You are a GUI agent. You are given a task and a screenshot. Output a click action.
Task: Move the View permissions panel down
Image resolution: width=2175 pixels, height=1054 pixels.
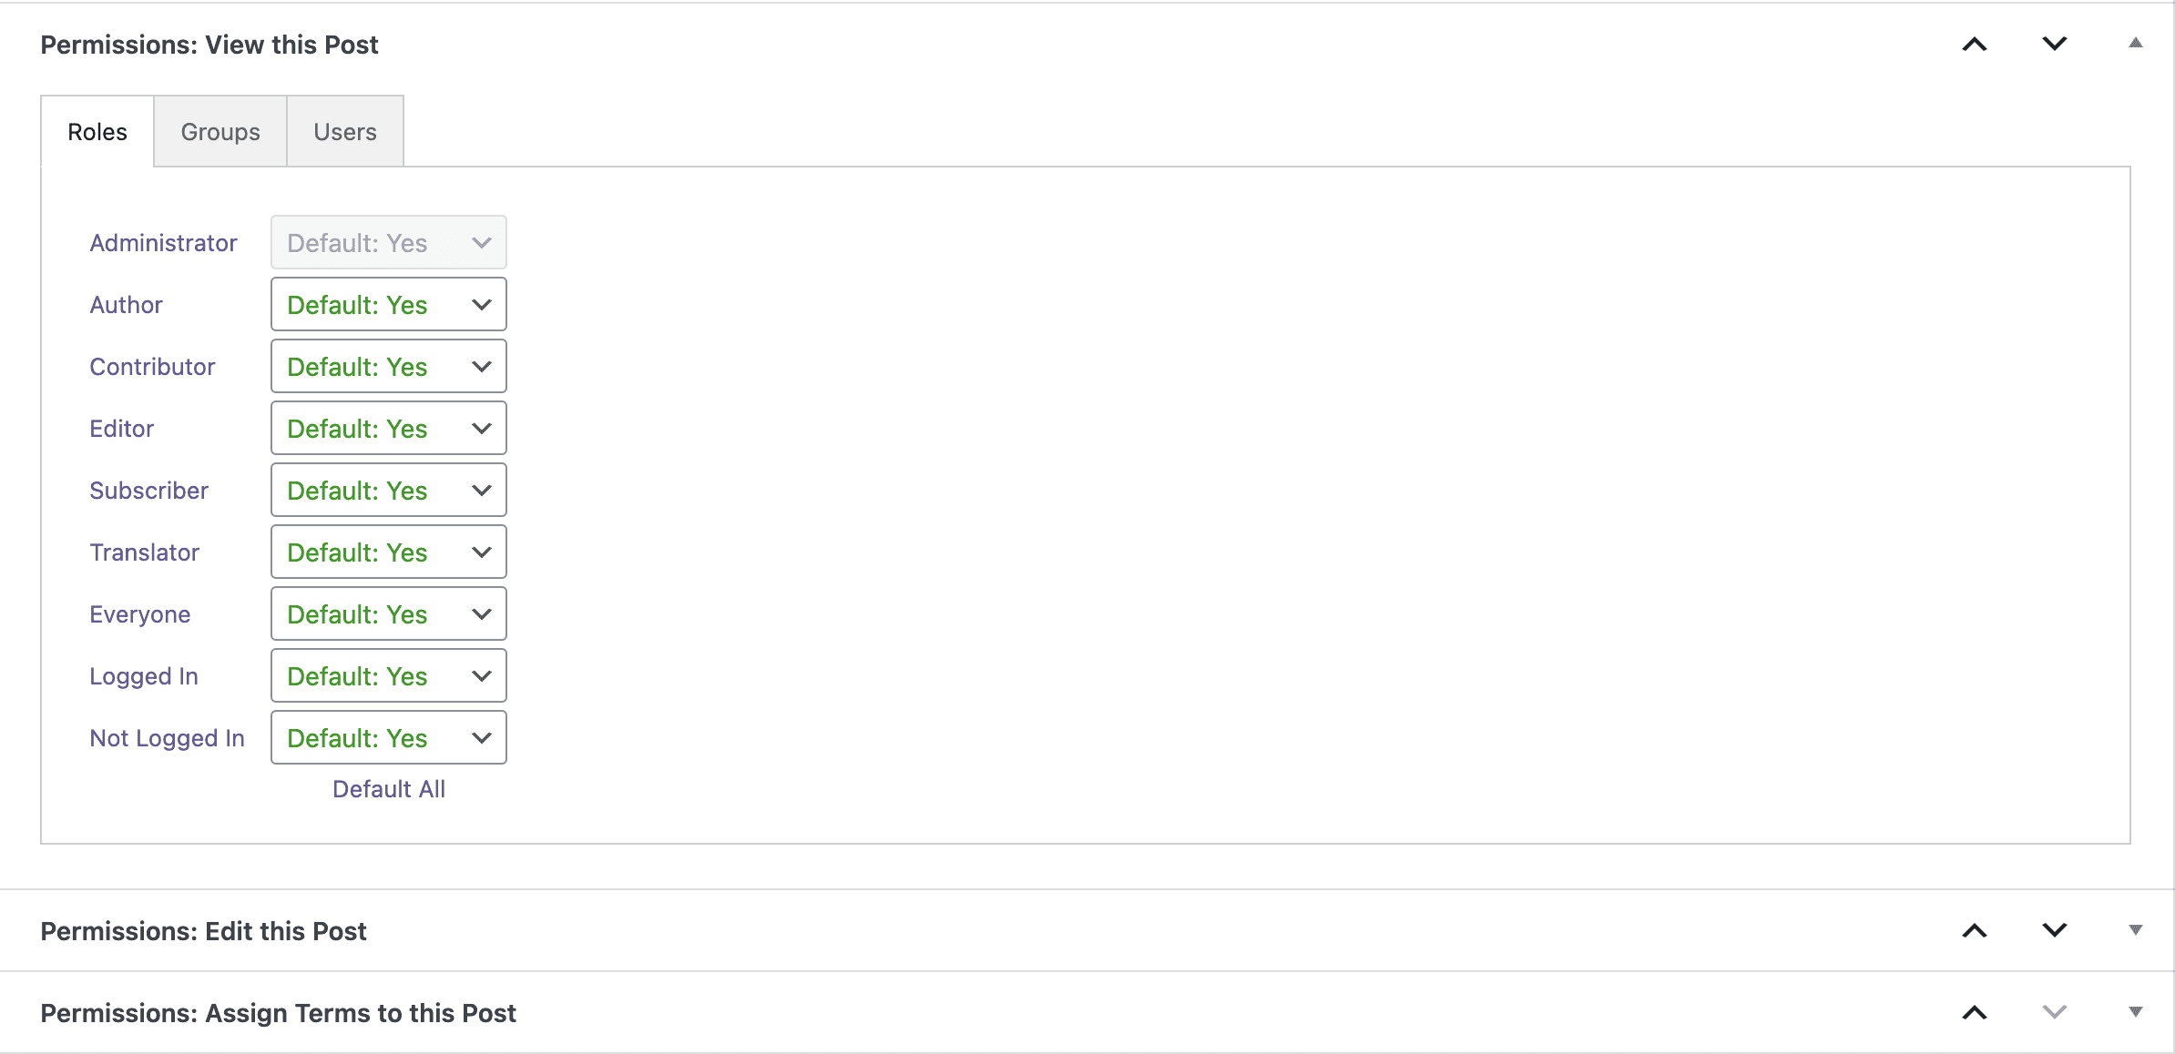click(x=2053, y=43)
